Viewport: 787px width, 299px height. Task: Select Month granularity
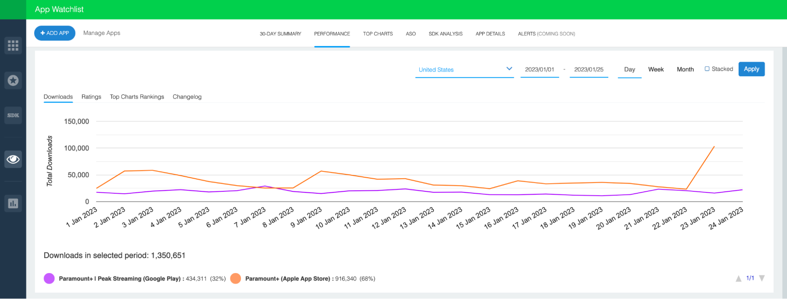pos(685,70)
